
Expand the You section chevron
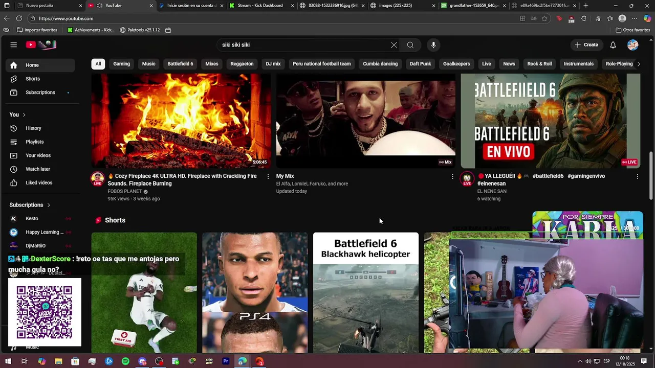[x=24, y=114]
